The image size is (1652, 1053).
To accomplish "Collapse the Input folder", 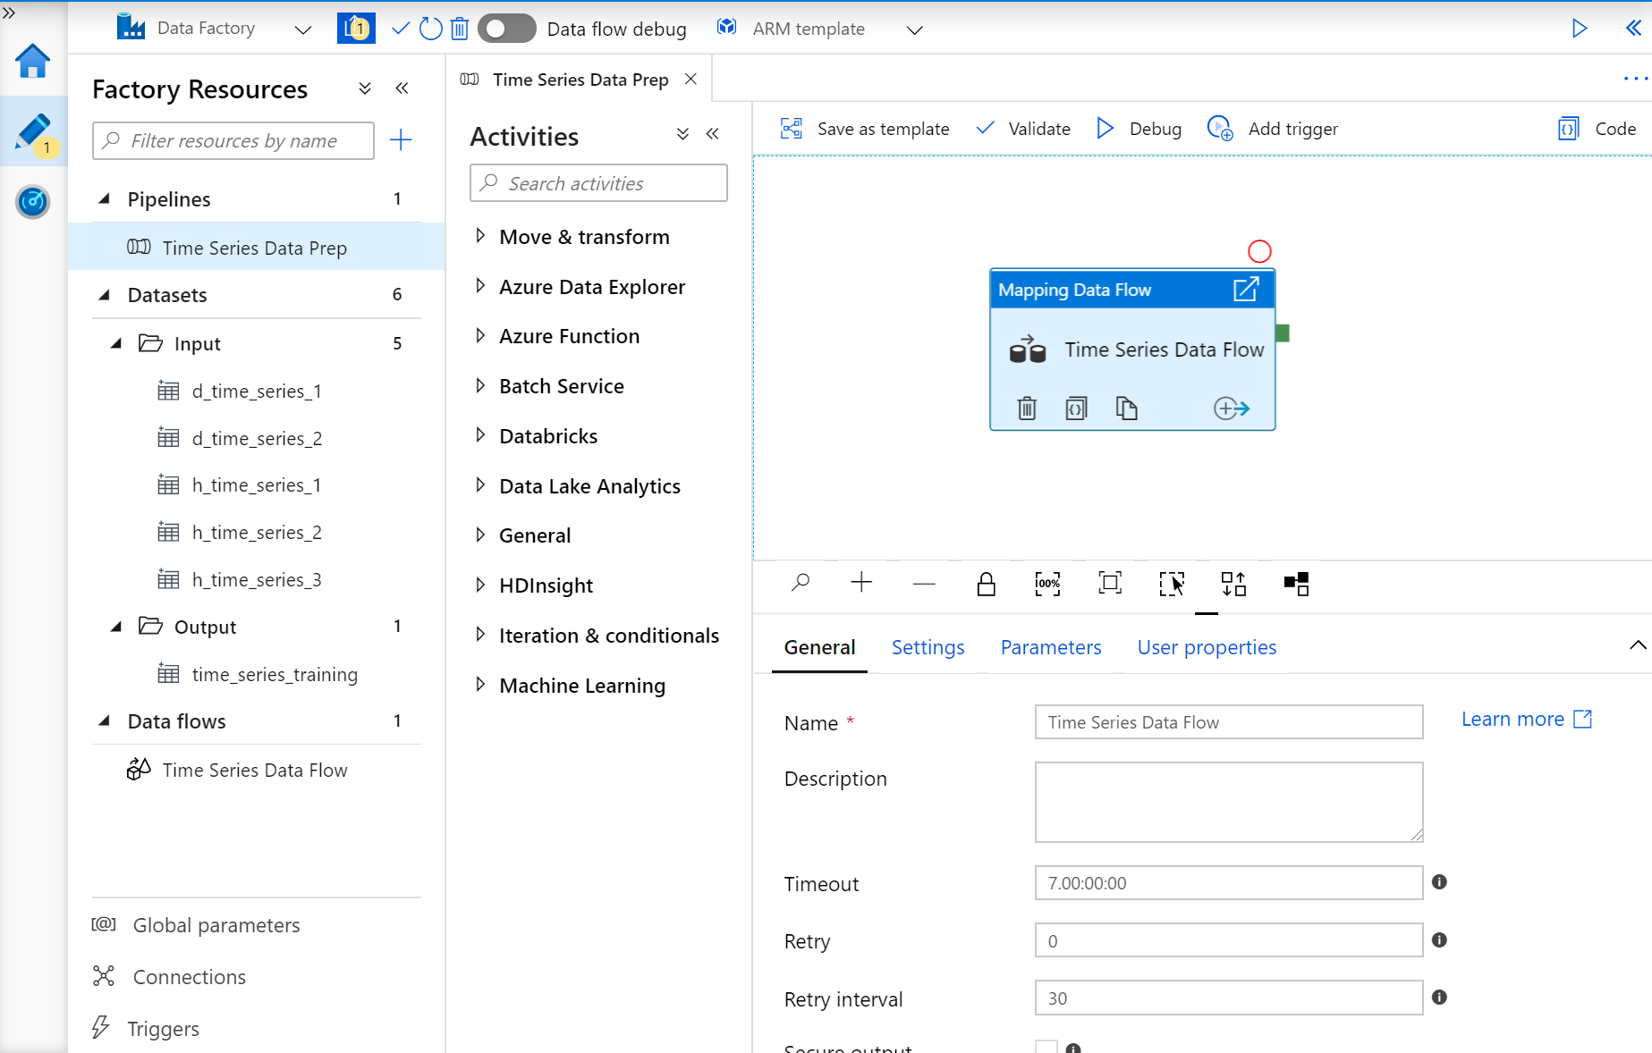I will [116, 343].
